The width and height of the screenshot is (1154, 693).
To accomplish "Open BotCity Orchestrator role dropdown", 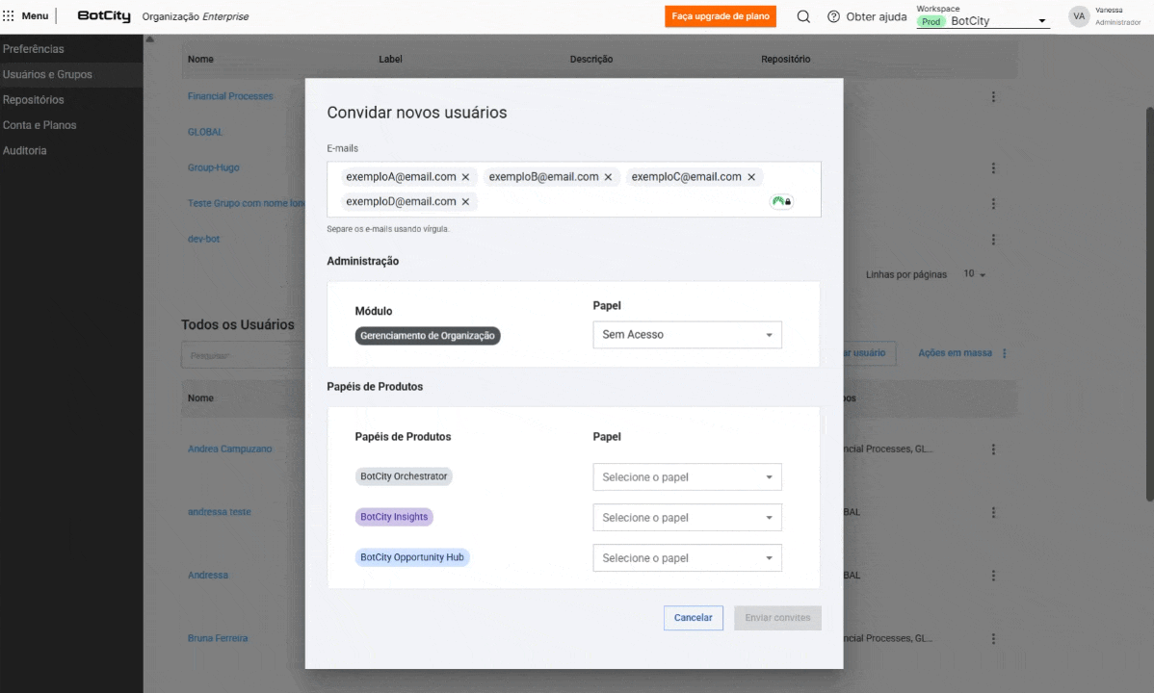I will [687, 477].
